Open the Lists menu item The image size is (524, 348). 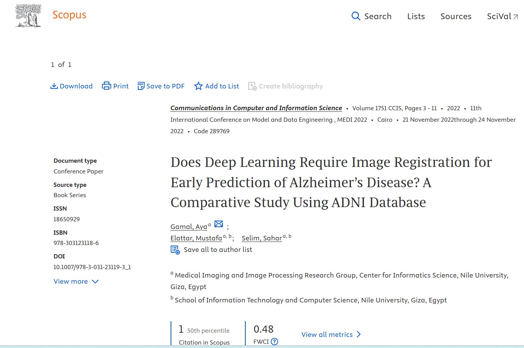point(416,16)
